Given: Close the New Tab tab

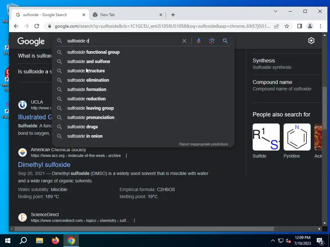Looking at the screenshot, I should tap(160, 15).
